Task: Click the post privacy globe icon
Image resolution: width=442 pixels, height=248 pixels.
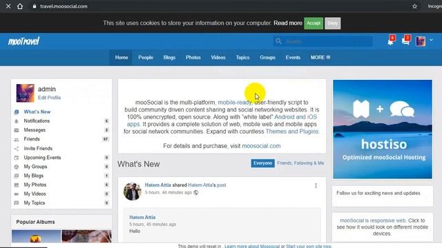Action: (x=196, y=193)
